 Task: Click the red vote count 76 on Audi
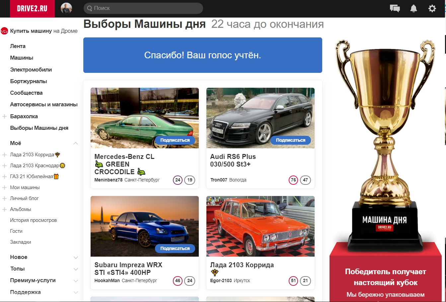pyautogui.click(x=293, y=180)
